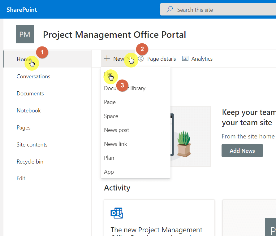
Task: Click the Analytics chart icon
Action: click(185, 59)
